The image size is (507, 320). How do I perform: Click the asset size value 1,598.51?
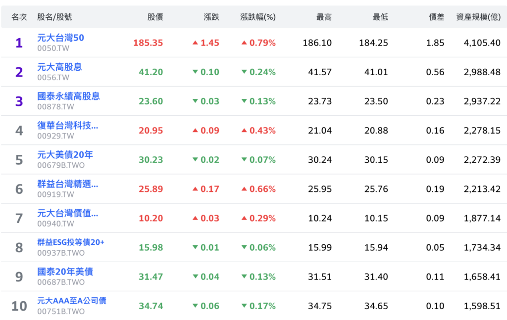pyautogui.click(x=482, y=306)
